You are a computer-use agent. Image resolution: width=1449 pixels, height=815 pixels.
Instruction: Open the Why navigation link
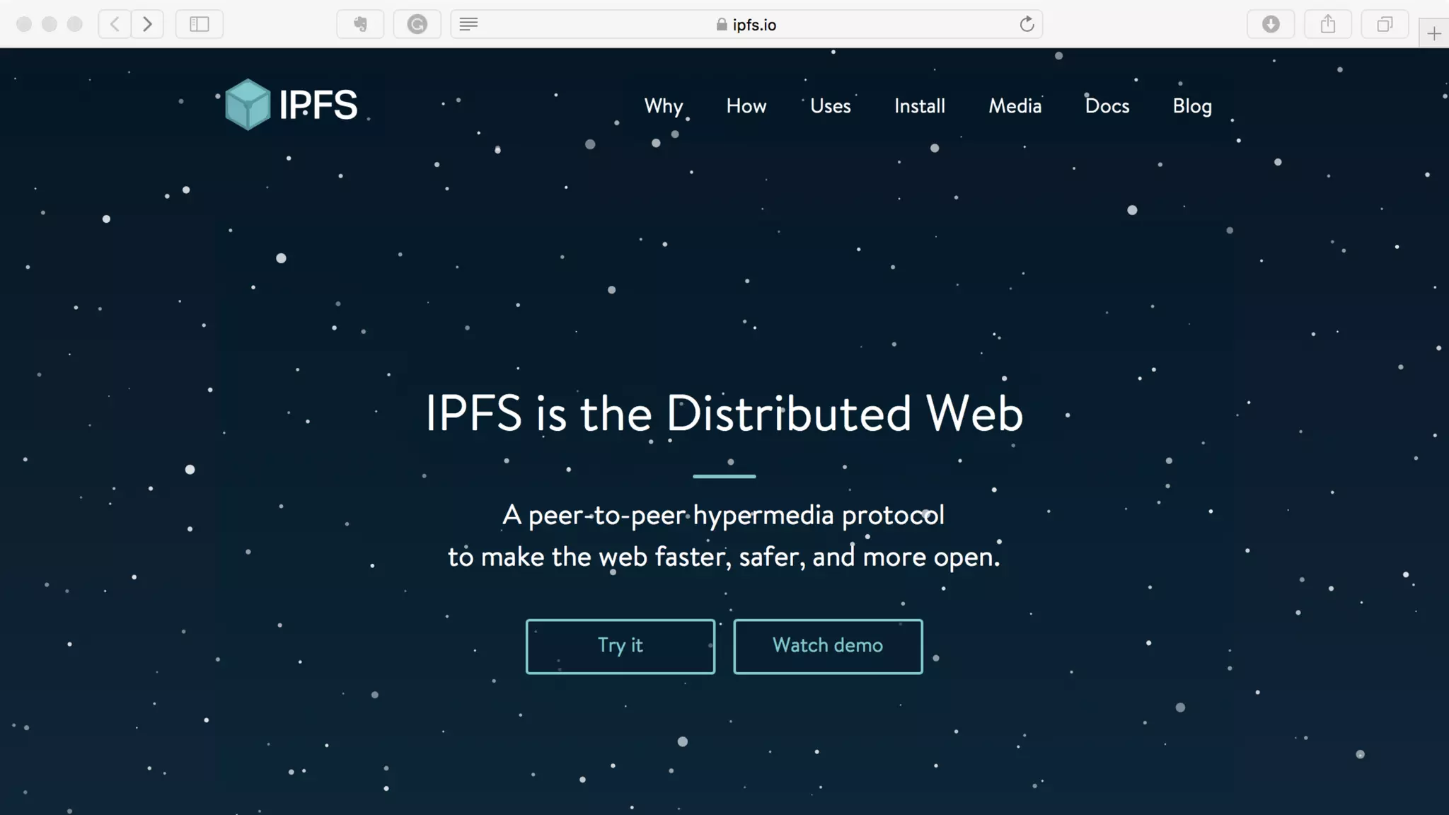(x=663, y=106)
